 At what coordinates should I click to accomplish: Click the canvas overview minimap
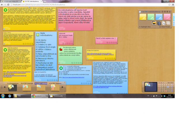151,87
